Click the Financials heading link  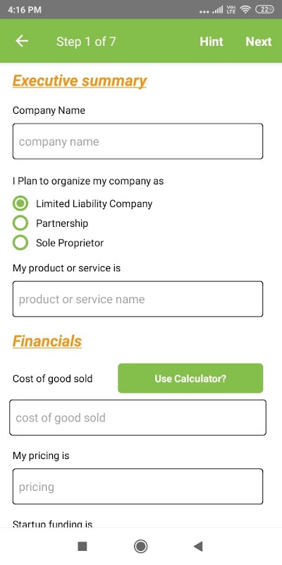pyautogui.click(x=47, y=341)
